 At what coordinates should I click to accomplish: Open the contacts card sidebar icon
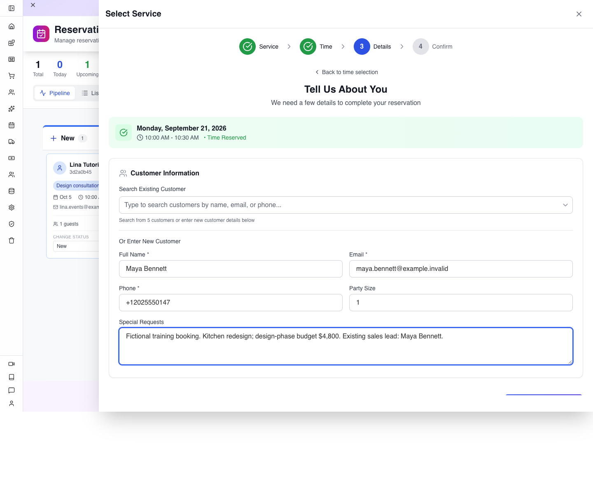[x=12, y=59]
